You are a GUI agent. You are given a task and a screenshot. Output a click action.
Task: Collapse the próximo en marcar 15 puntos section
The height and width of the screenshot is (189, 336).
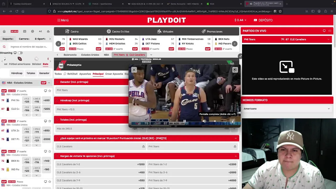click(x=235, y=138)
